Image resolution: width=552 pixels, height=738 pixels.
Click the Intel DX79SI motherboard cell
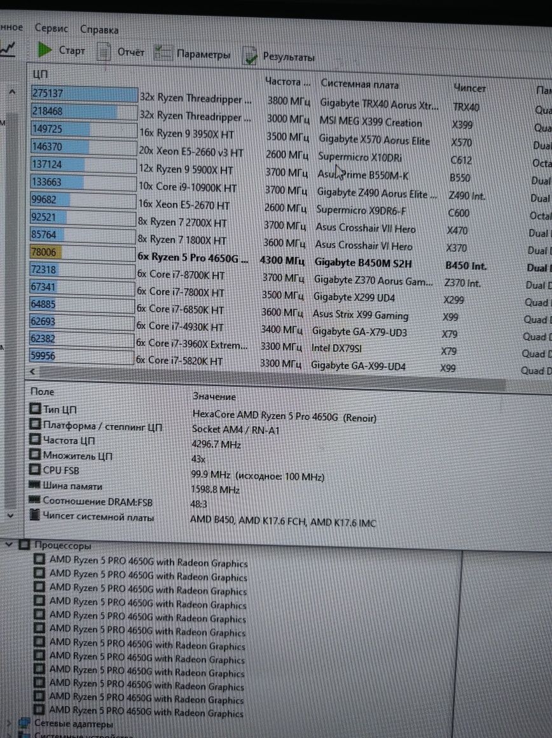pos(336,348)
